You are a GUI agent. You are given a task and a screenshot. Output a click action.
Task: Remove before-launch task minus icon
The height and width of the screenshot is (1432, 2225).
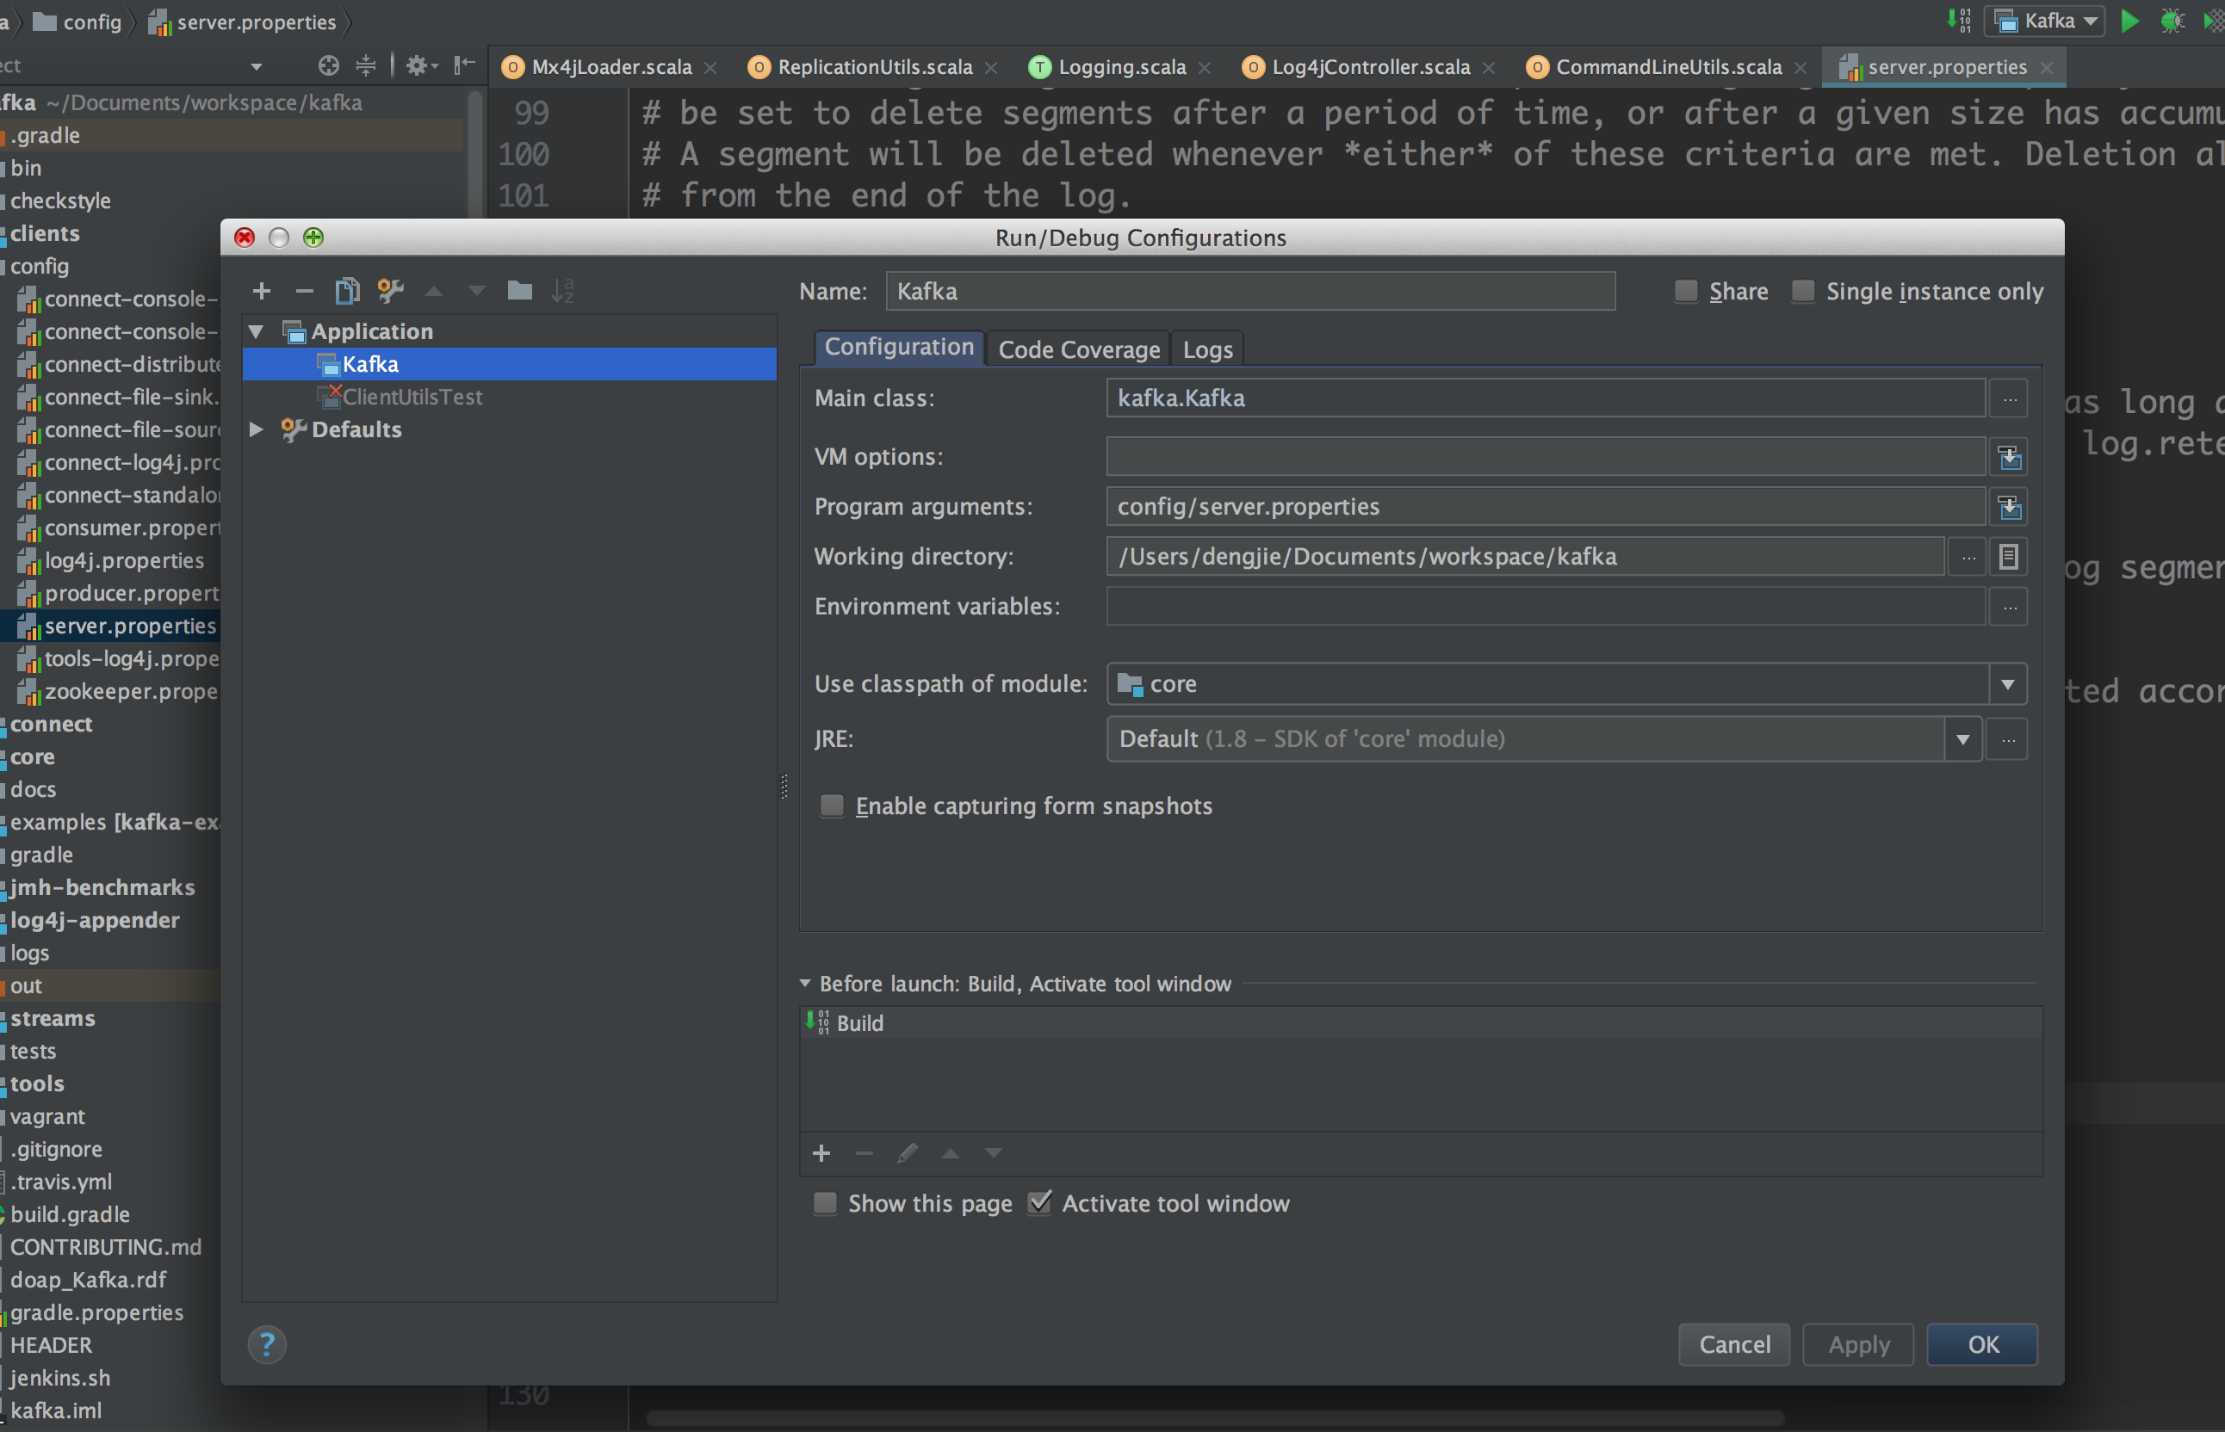point(865,1154)
